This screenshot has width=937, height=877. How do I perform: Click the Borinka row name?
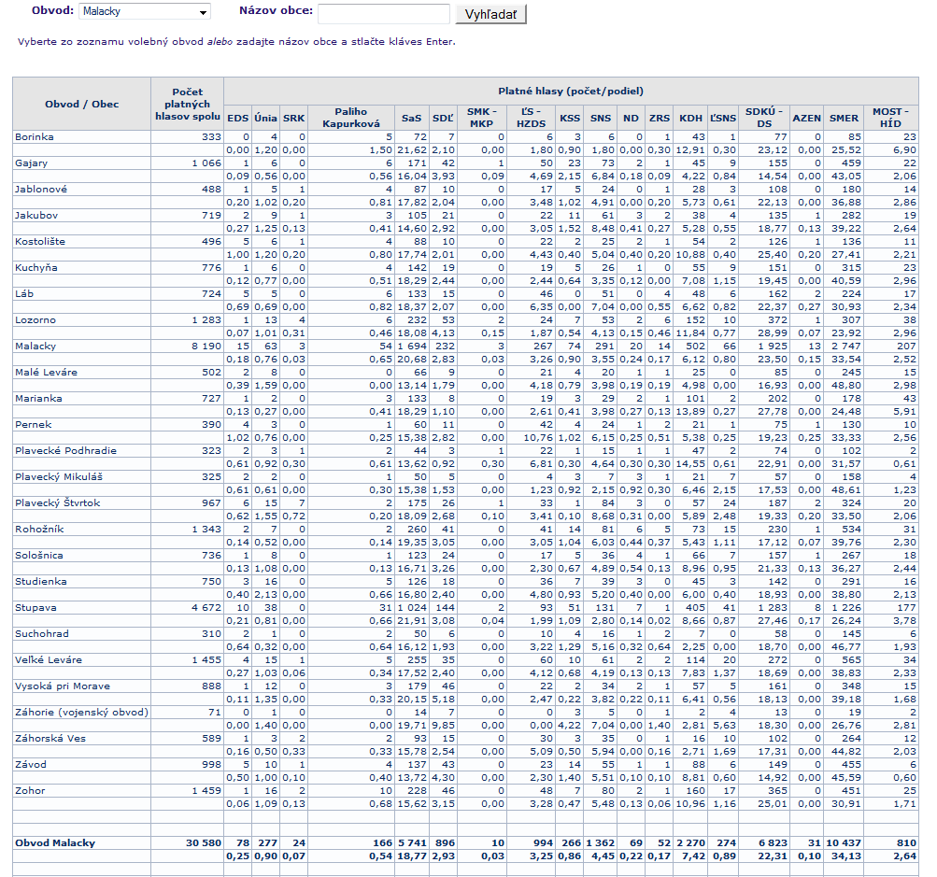(35, 136)
